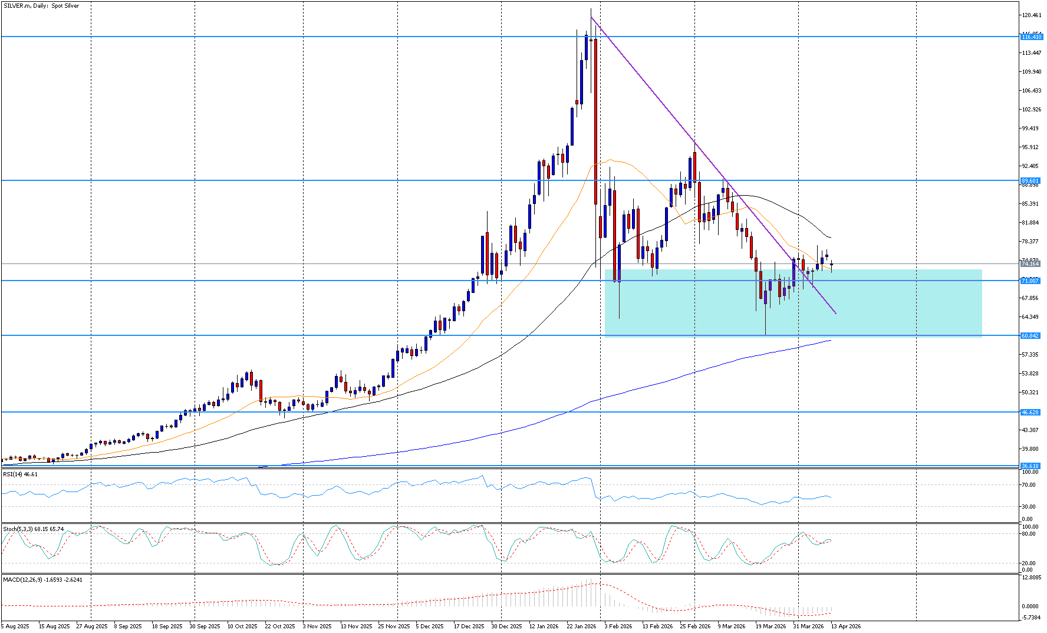Select the 46.628 price level label
1047x633 pixels.
pos(1030,413)
